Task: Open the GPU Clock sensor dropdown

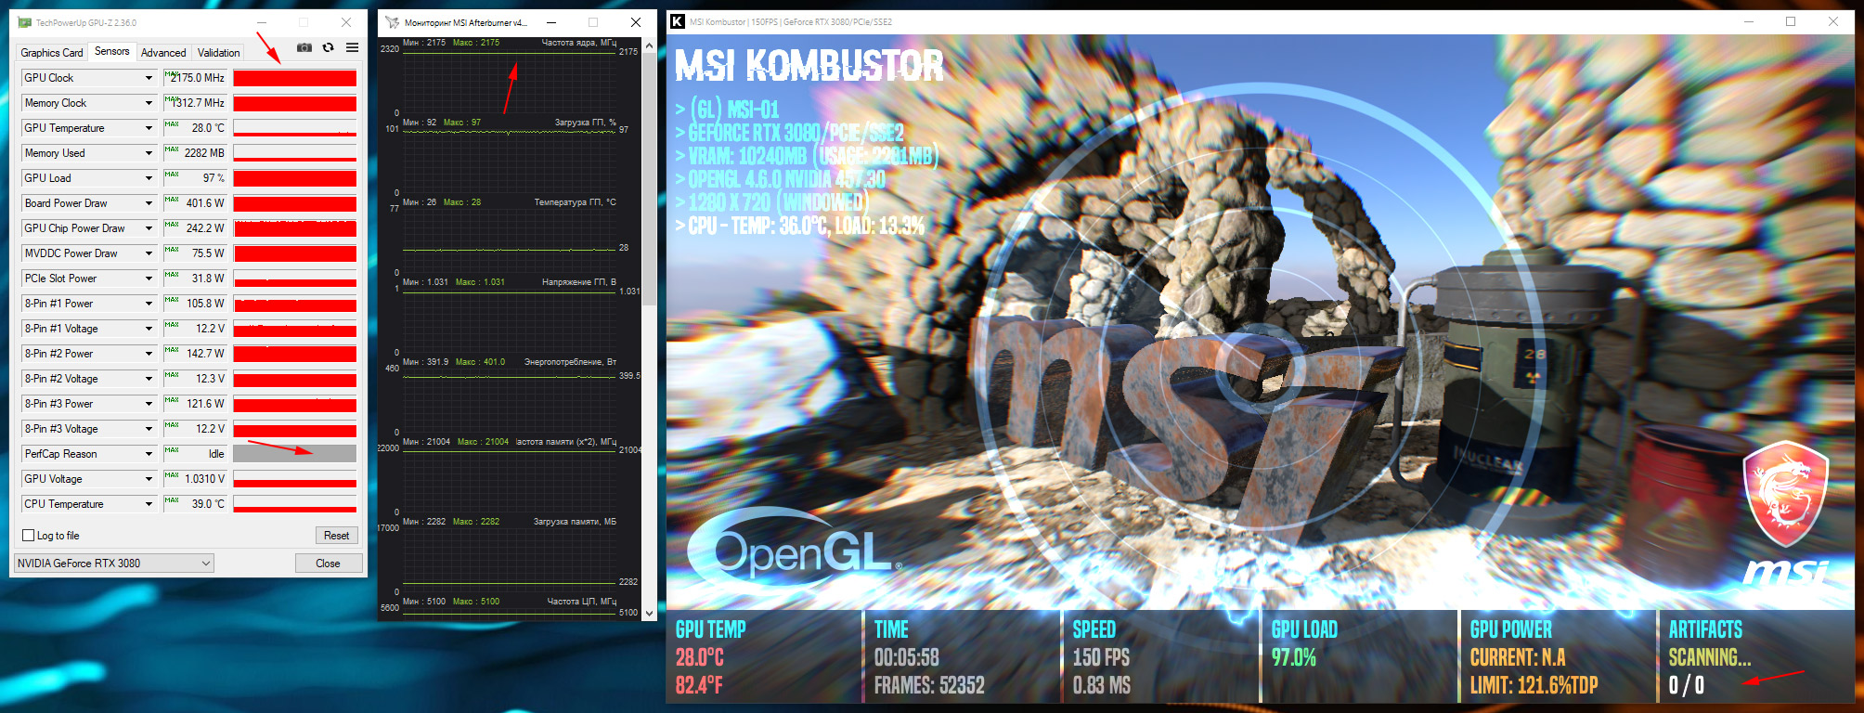Action: coord(149,78)
